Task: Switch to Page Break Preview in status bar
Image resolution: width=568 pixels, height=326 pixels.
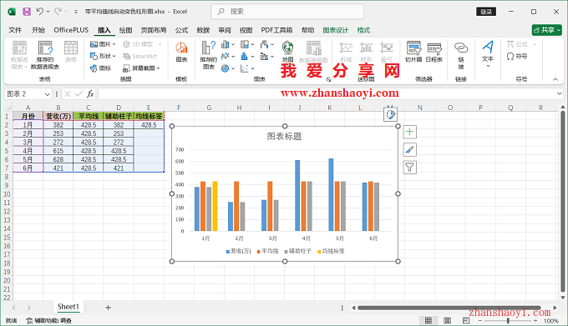Action: tap(466, 320)
